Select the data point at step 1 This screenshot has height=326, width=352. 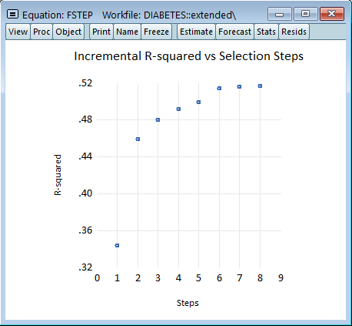[x=117, y=246]
